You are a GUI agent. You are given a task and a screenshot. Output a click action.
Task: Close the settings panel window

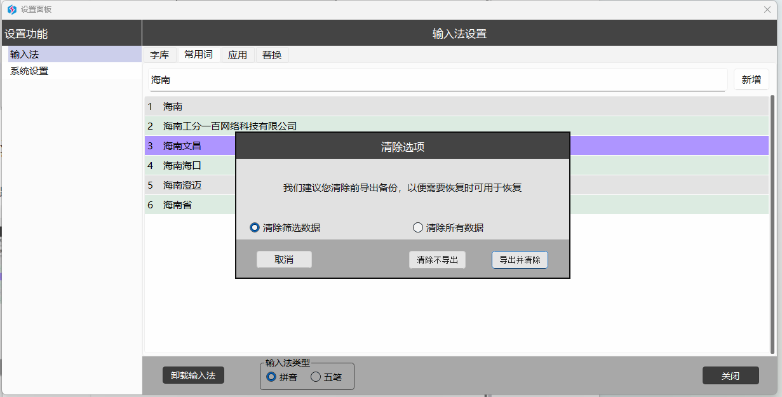(767, 10)
